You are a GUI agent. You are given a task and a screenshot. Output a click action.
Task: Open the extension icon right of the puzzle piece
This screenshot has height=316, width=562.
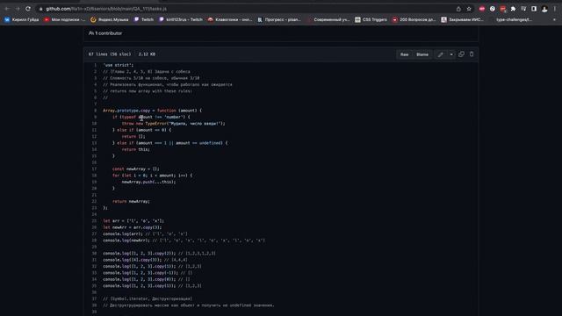pos(523,9)
